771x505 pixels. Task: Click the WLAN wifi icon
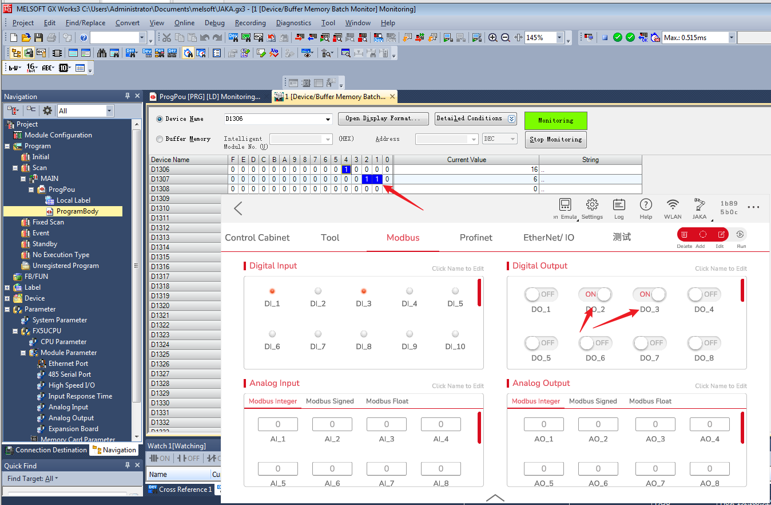(x=673, y=206)
